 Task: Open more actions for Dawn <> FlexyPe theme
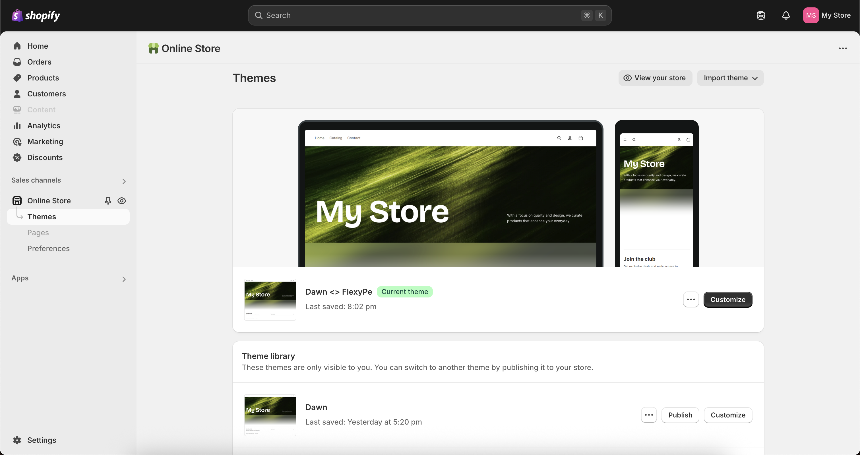click(691, 299)
